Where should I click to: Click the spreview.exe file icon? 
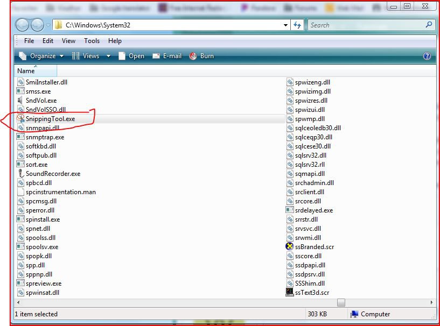[x=20, y=283]
